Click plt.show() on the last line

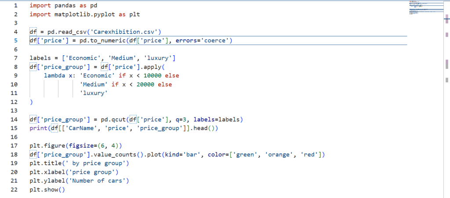[x=47, y=189]
